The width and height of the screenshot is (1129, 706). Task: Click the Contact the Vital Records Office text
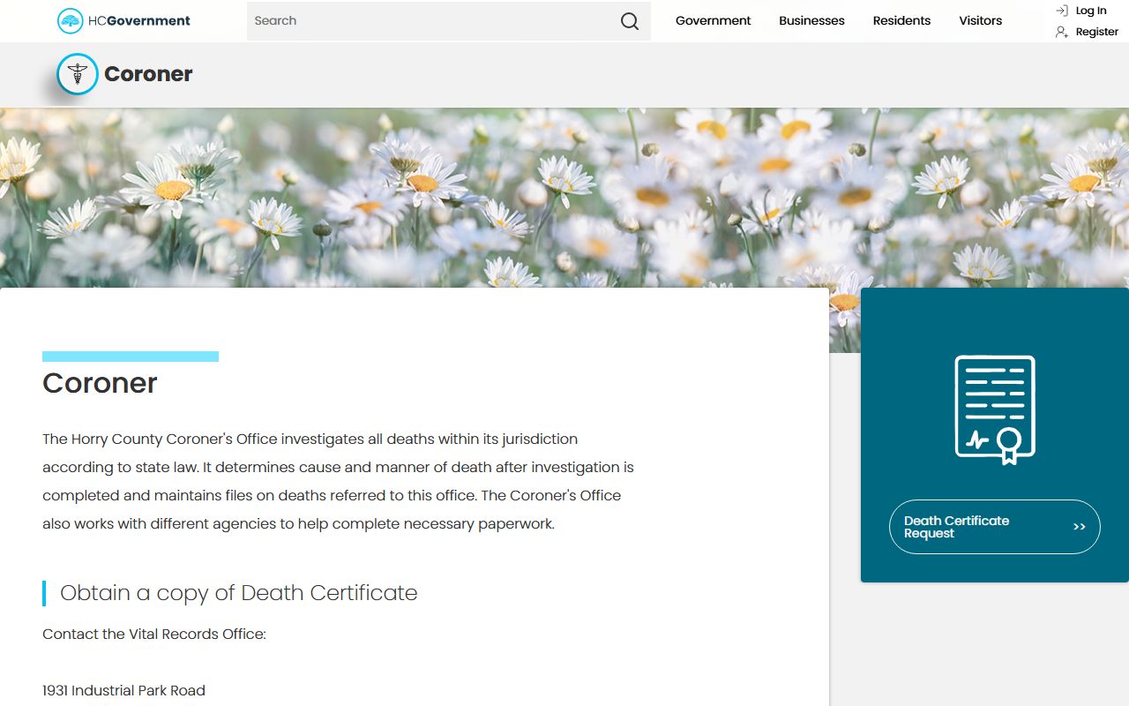(x=154, y=634)
